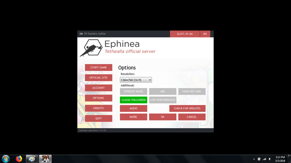
Task: Click 'Tethealla official server' subtitle
Action: pos(130,51)
